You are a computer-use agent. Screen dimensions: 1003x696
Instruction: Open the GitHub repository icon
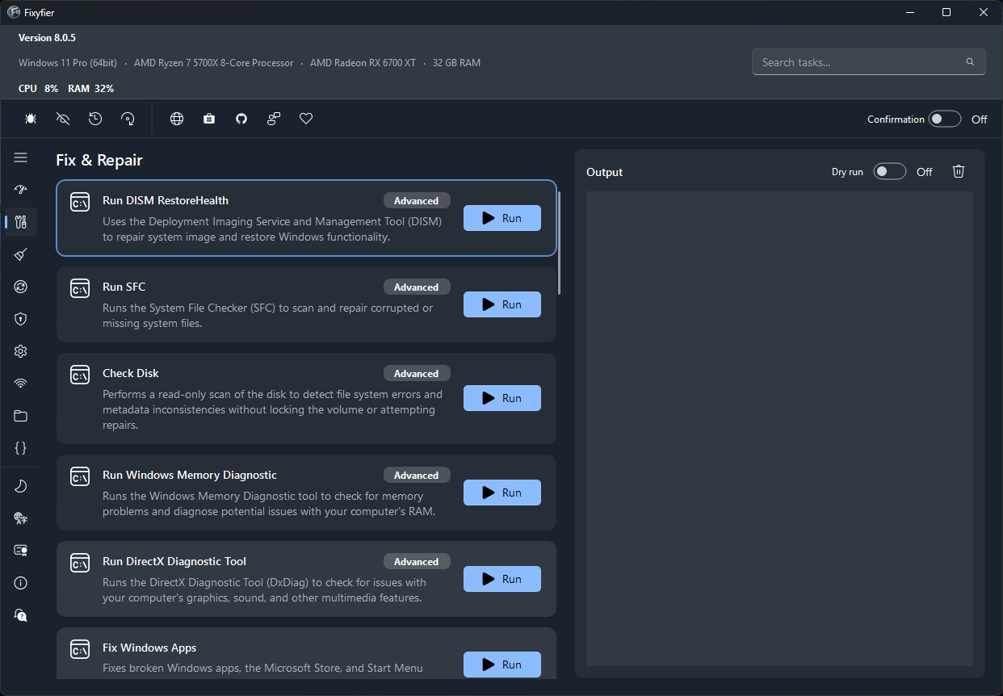tap(241, 119)
